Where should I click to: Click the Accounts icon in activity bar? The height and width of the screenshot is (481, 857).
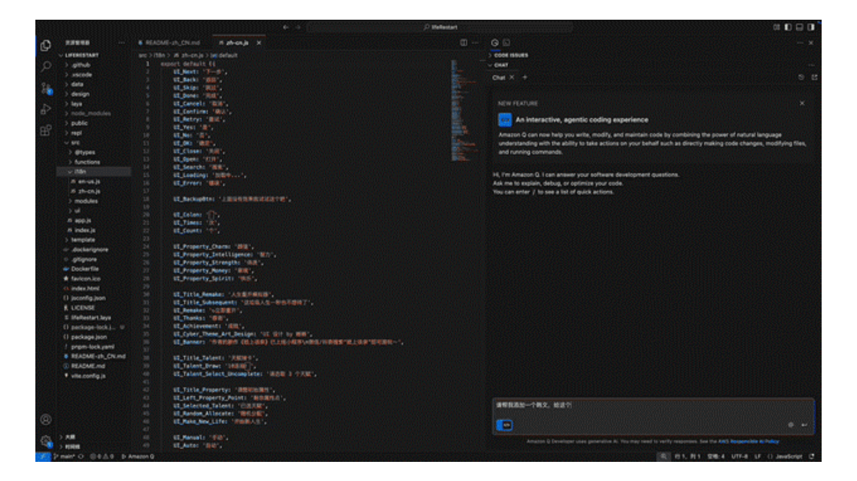click(x=46, y=420)
